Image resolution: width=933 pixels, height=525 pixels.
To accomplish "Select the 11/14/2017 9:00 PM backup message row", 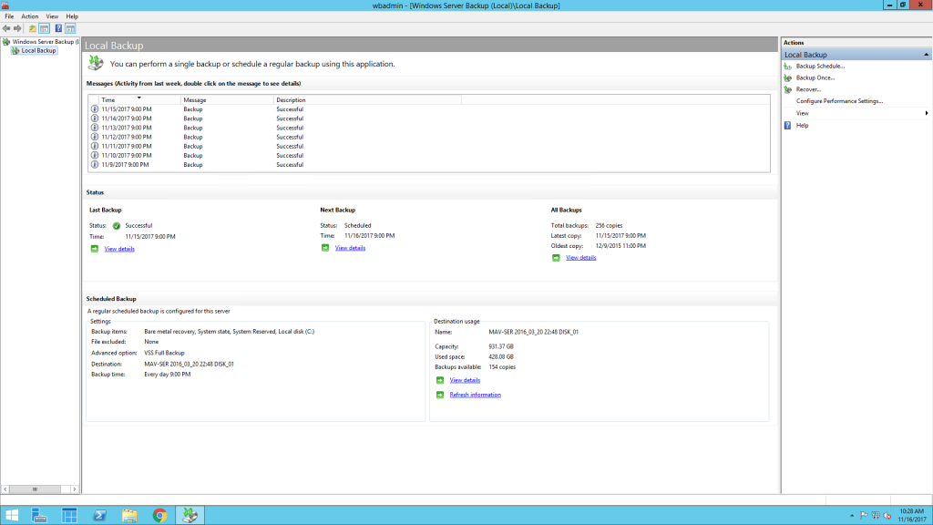I will tap(429, 118).
